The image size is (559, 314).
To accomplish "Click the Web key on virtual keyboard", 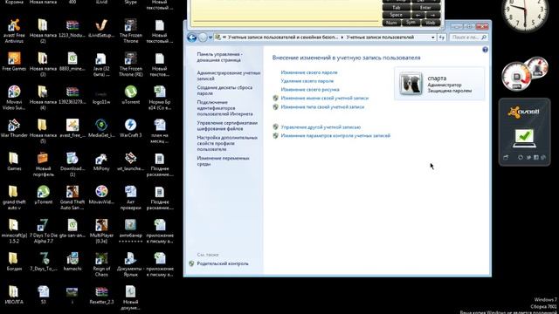I will 431,23.
